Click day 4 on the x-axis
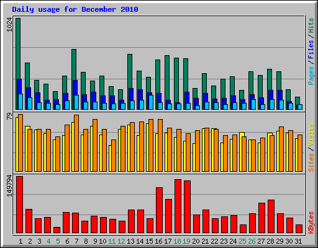 48,241
